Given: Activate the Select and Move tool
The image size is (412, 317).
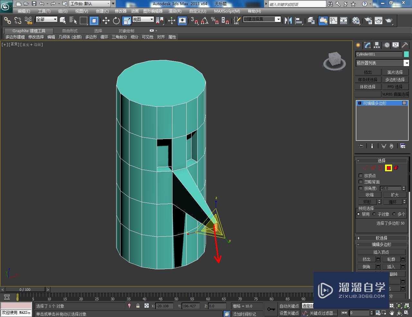Looking at the screenshot, I should 106,21.
